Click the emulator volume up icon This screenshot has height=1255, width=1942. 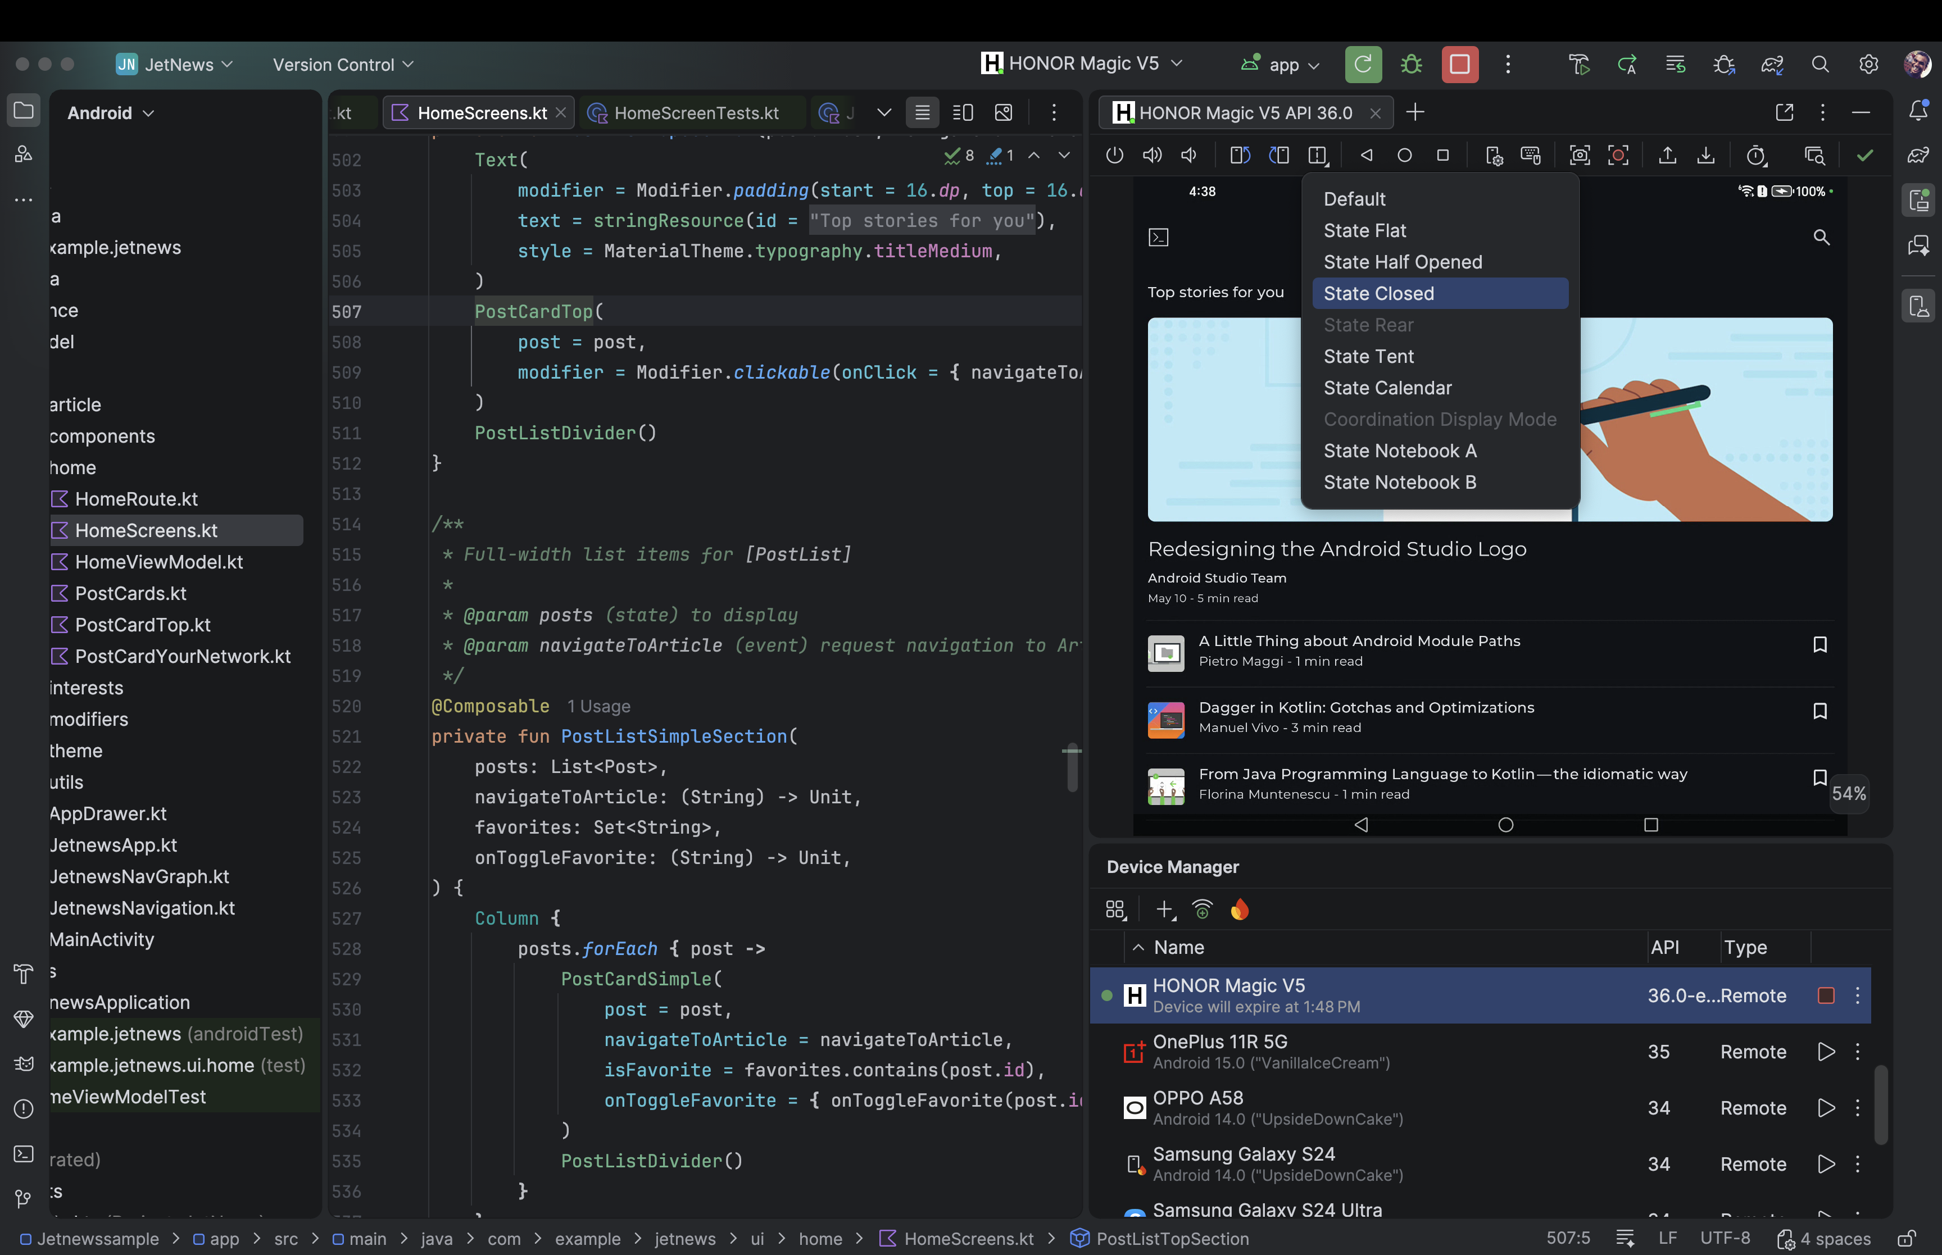[x=1153, y=155]
